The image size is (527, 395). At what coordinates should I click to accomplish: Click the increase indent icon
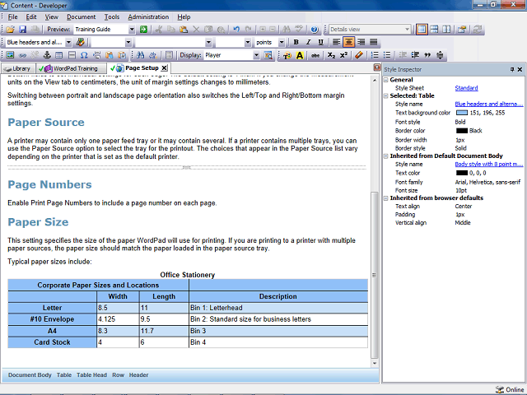(415, 55)
